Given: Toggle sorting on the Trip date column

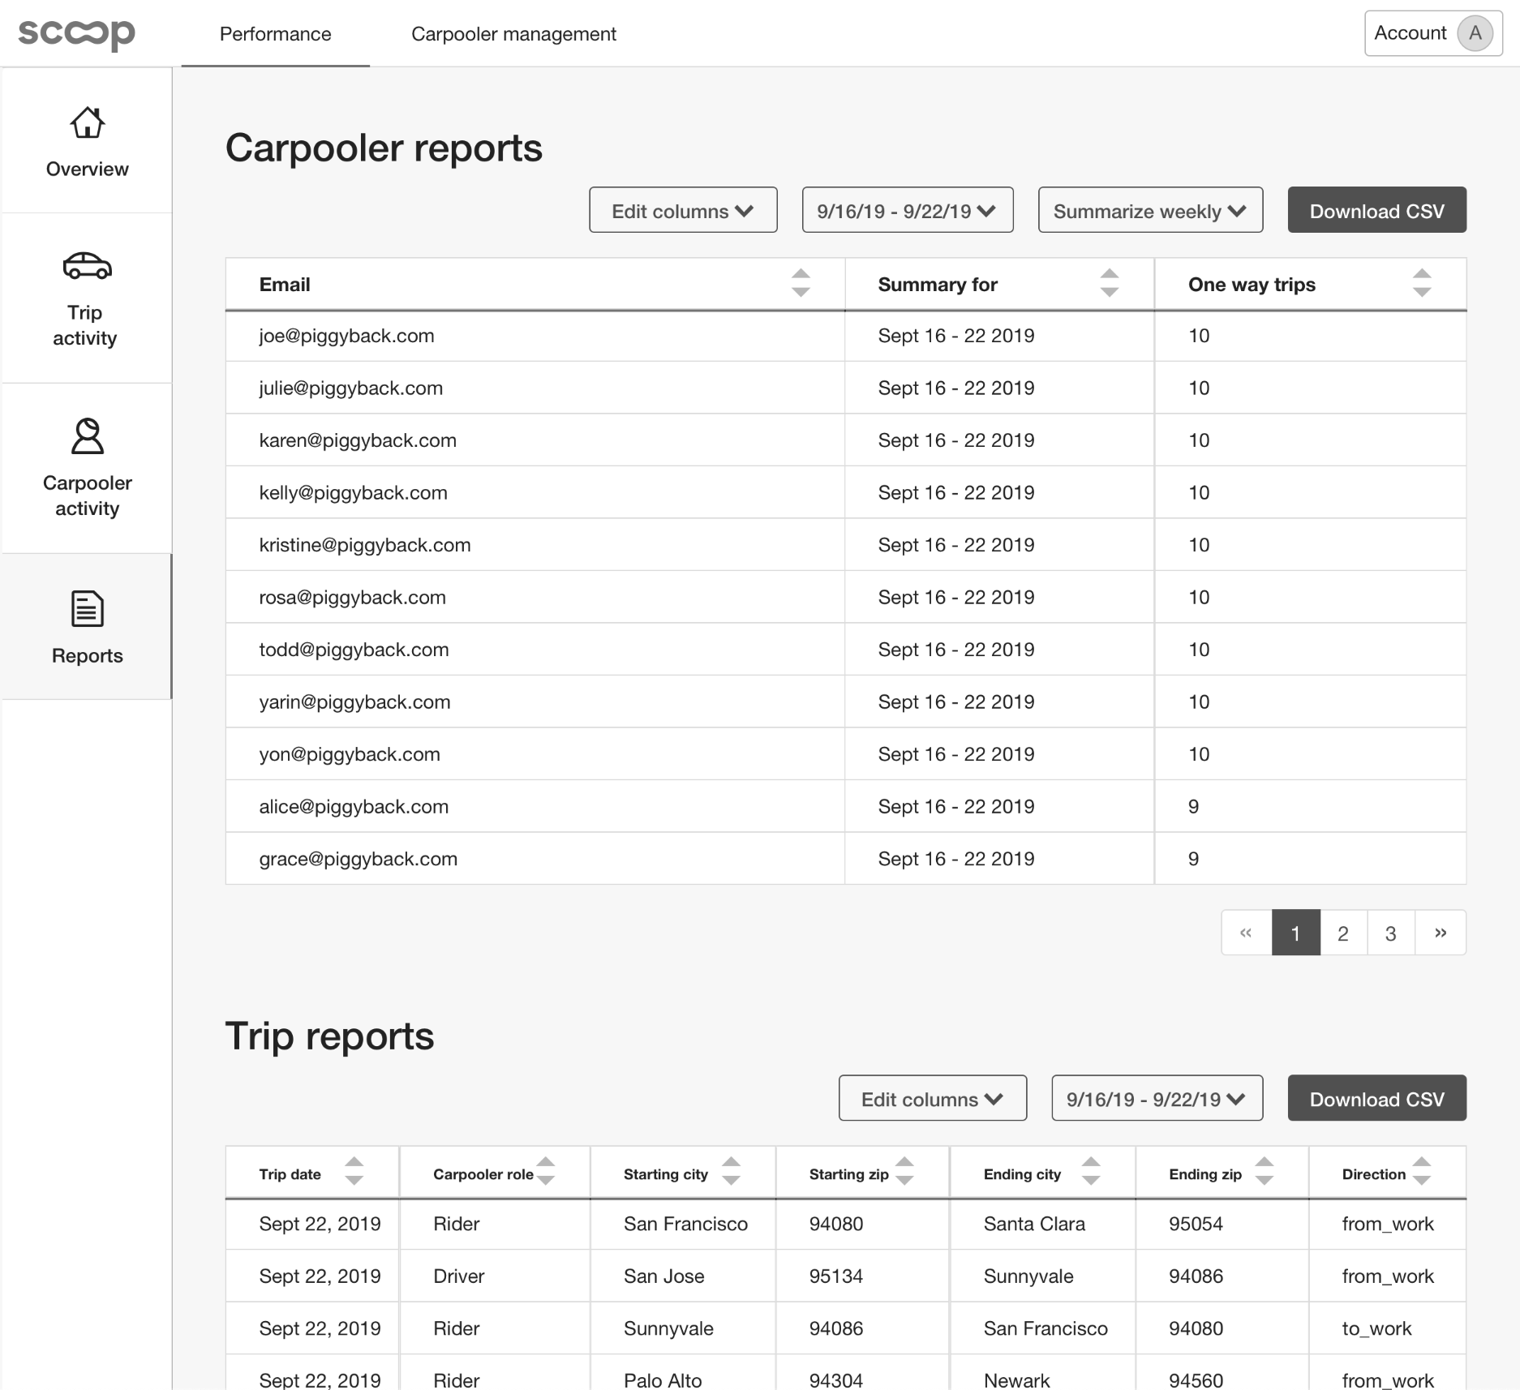Looking at the screenshot, I should click(x=354, y=1173).
